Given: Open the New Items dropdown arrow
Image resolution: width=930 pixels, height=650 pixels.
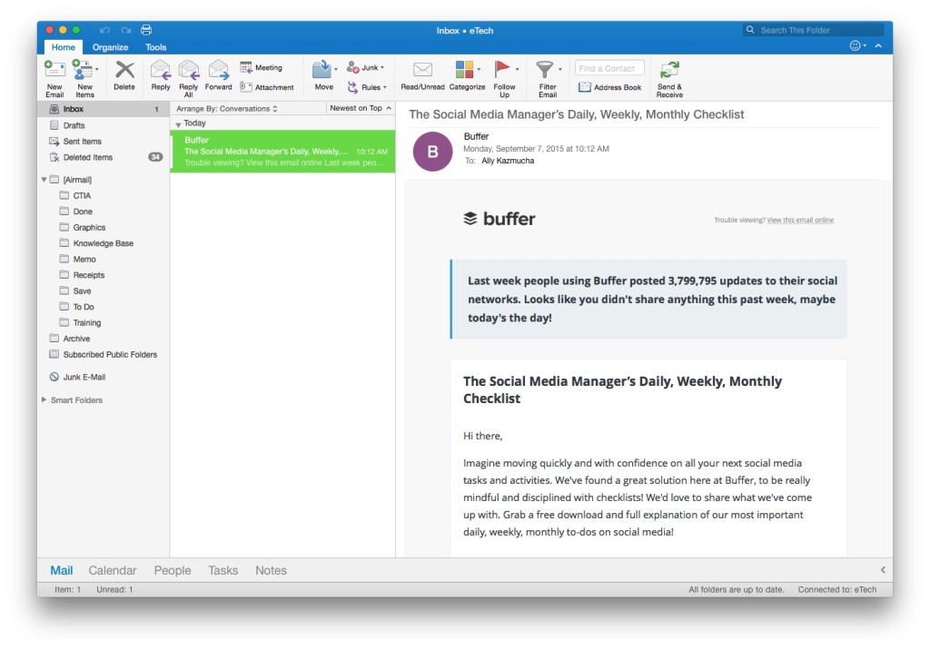Looking at the screenshot, I should 97,69.
